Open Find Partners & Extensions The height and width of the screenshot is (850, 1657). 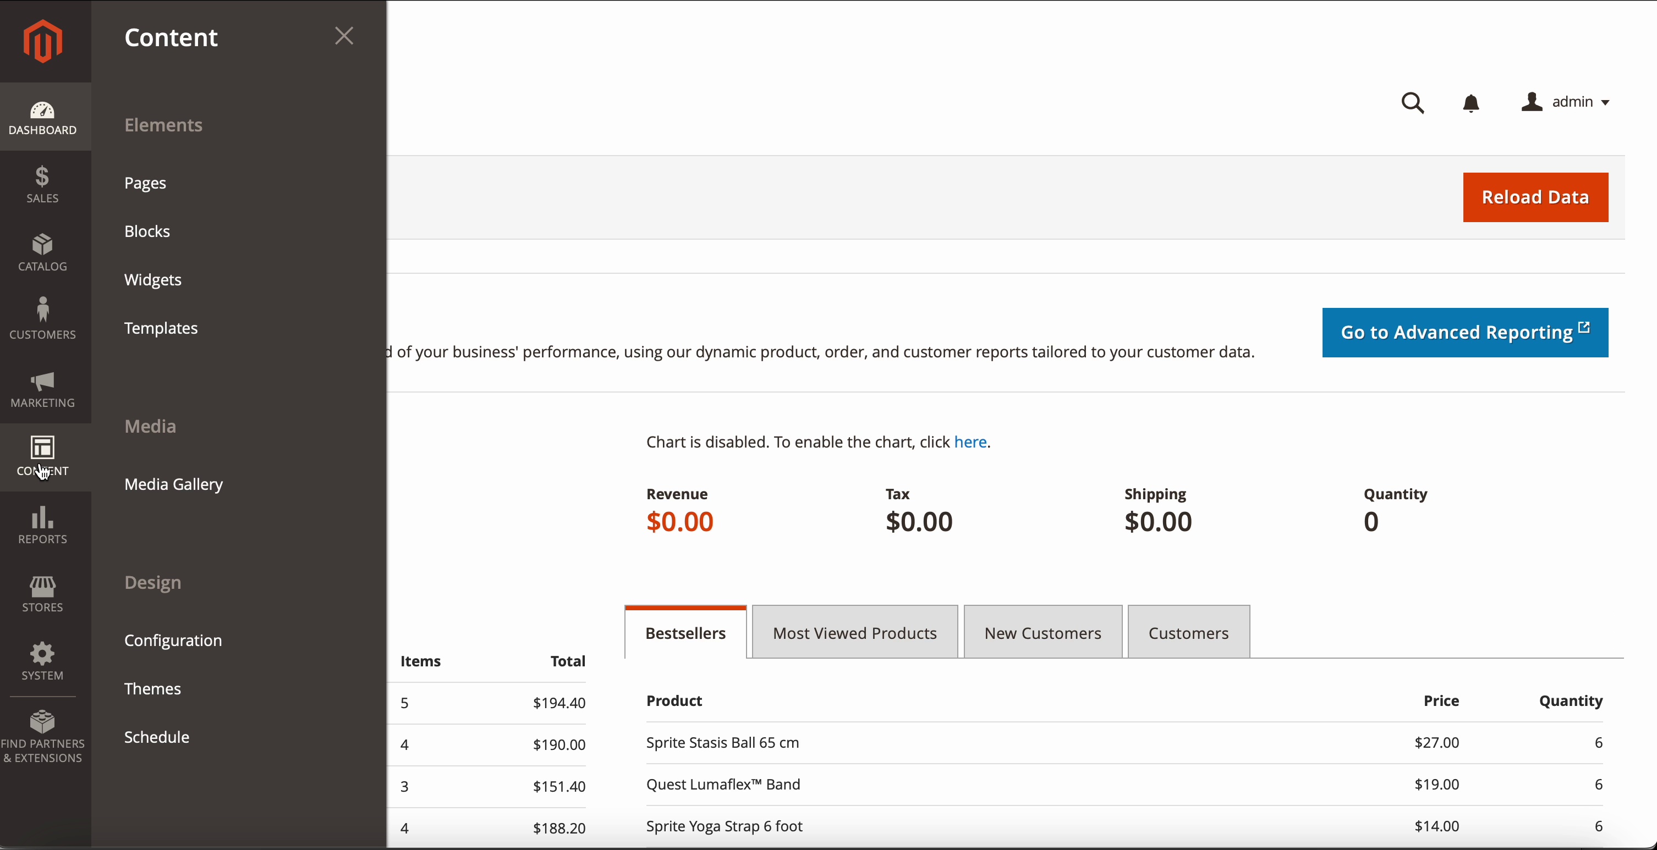(x=42, y=736)
